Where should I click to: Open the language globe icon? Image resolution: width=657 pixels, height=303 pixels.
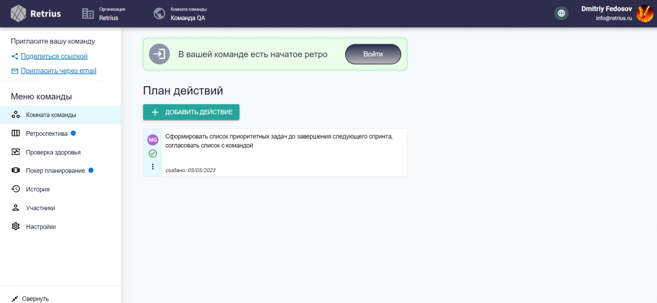pos(561,13)
